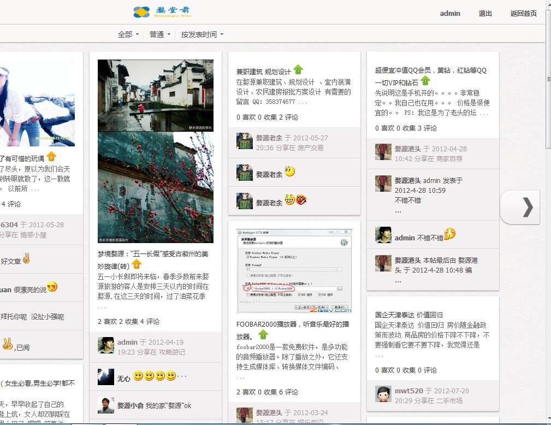Click 无心 commenter avatar
This screenshot has width=551, height=425.
click(106, 377)
